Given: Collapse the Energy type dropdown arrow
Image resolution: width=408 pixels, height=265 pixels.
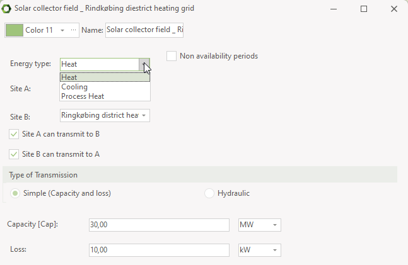Looking at the screenshot, I should tap(144, 64).
